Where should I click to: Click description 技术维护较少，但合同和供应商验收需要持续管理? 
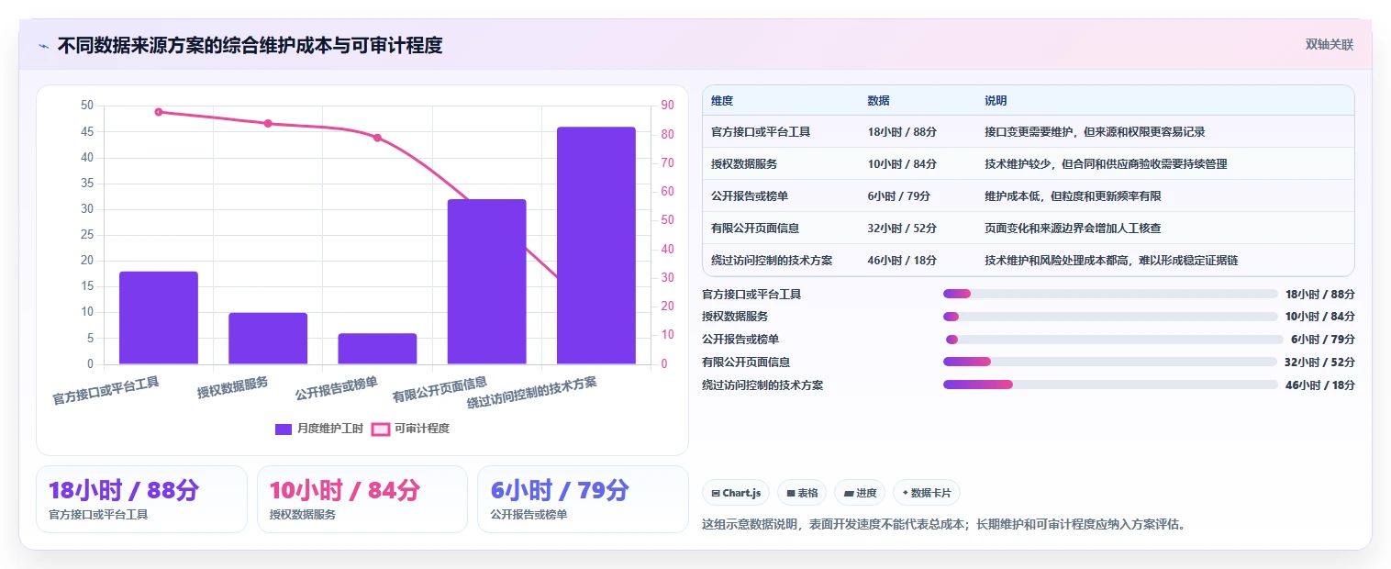[1106, 164]
